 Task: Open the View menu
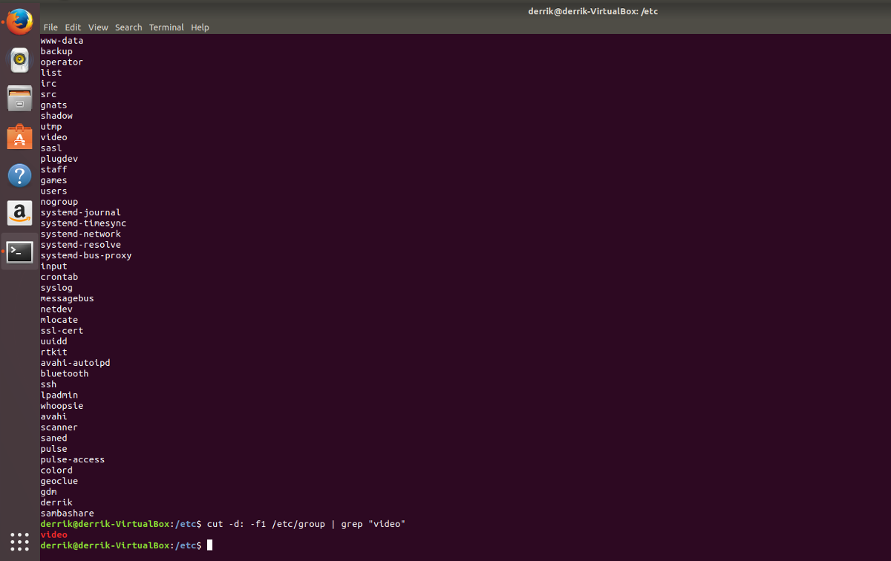click(x=98, y=27)
